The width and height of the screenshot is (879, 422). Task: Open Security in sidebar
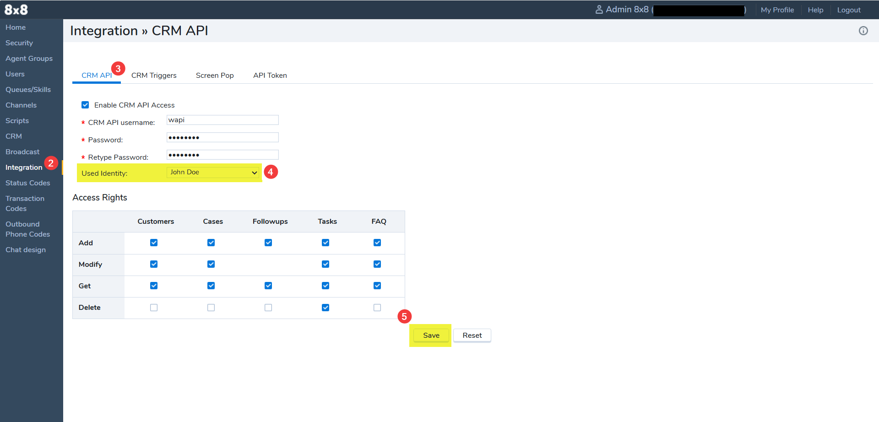pos(19,43)
